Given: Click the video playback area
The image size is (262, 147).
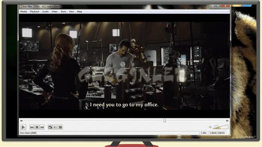Looking at the screenshot, I should pos(124,66).
